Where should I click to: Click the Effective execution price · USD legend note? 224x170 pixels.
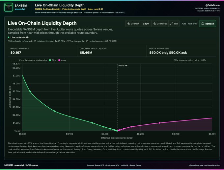[x=189, y=60]
